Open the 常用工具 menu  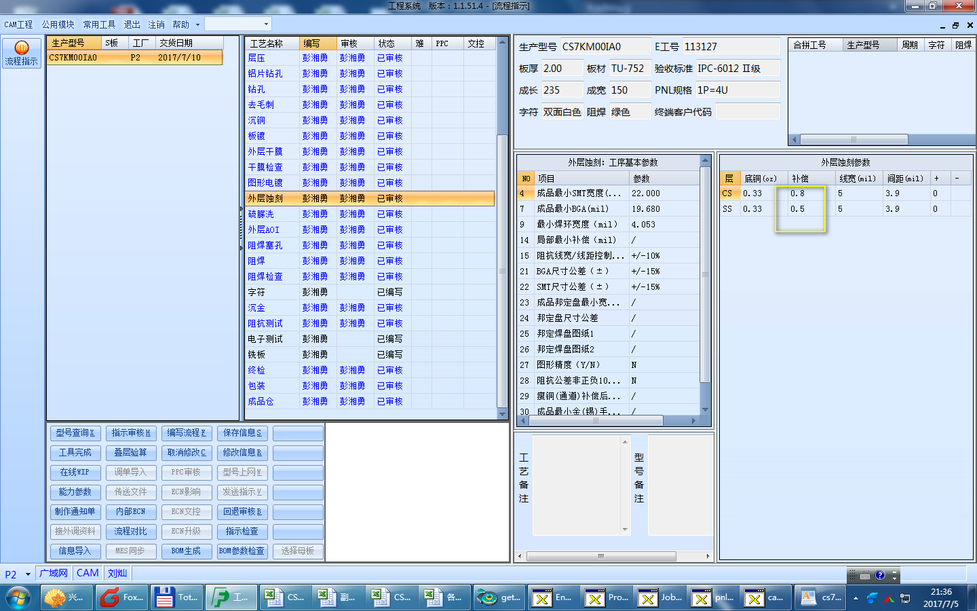(99, 24)
